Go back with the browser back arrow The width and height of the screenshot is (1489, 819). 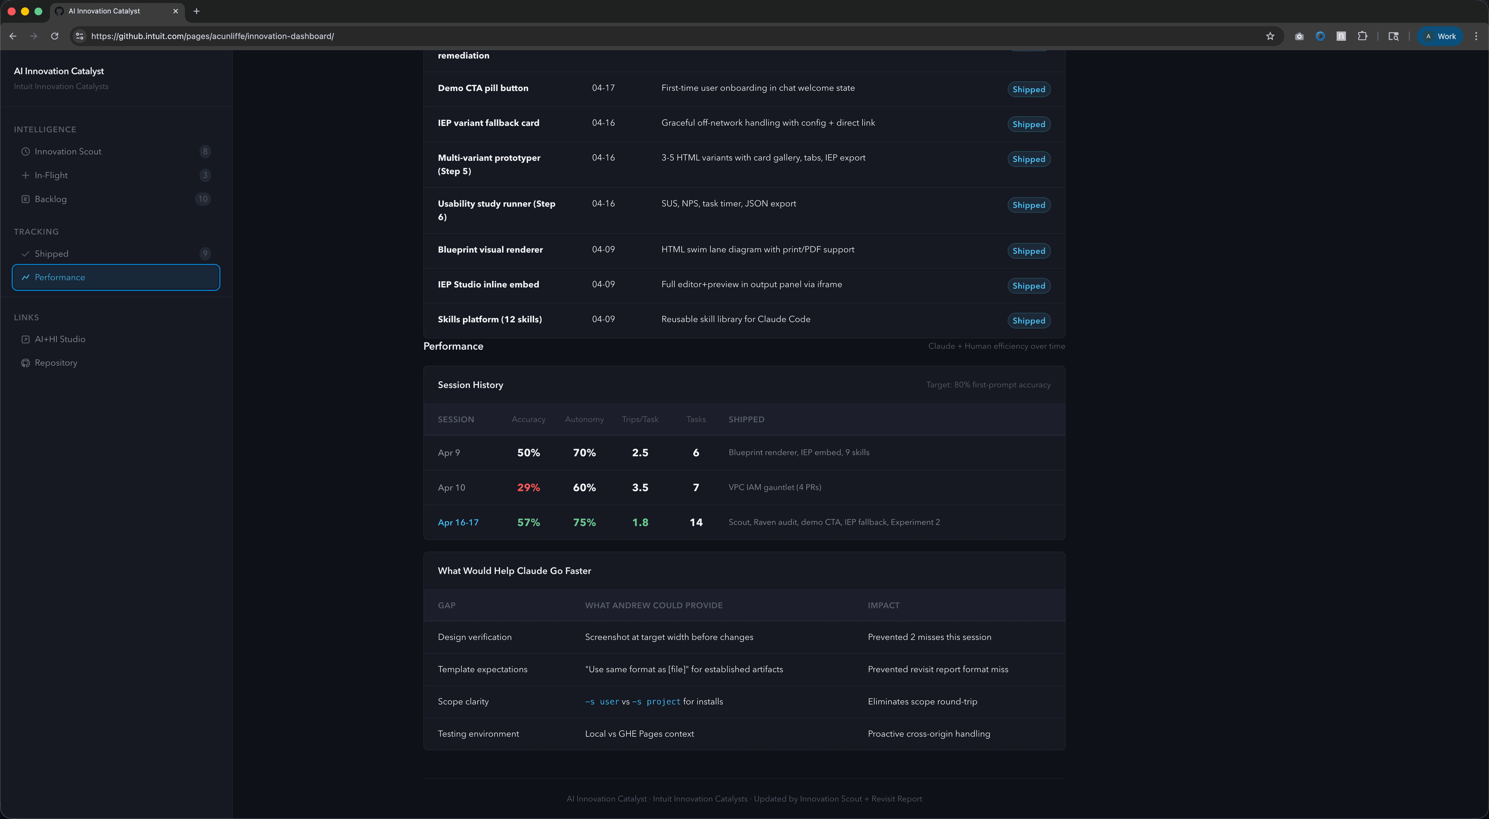pos(13,36)
